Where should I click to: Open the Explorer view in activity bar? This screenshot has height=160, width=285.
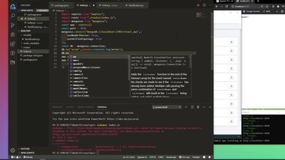[12, 7]
